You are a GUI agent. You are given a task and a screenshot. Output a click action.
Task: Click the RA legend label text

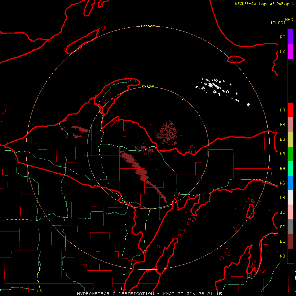(282, 169)
